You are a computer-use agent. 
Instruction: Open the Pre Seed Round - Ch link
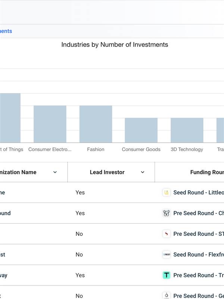click(199, 213)
